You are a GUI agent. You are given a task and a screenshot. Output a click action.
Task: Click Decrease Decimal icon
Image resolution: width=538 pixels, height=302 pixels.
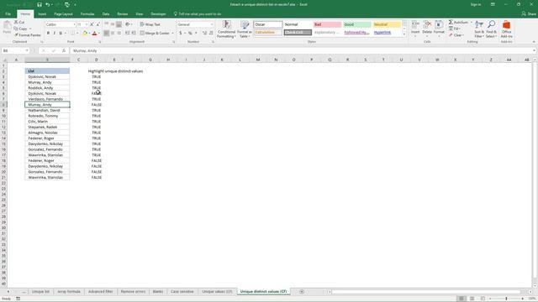click(x=211, y=34)
